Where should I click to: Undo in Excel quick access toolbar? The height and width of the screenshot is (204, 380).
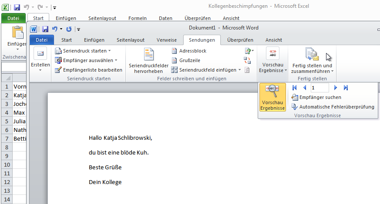pyautogui.click(x=26, y=7)
